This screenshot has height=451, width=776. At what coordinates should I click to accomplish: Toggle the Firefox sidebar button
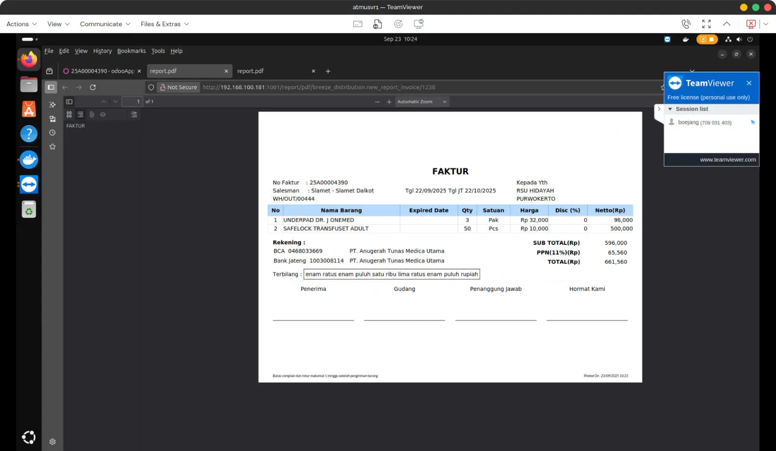coord(51,87)
